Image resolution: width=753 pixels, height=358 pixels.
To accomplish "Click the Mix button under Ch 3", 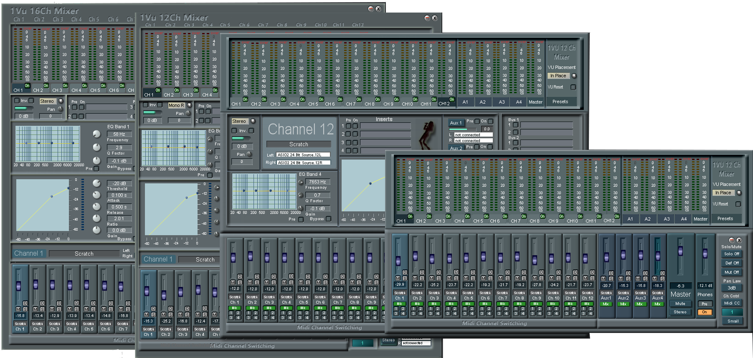I will click(x=434, y=304).
